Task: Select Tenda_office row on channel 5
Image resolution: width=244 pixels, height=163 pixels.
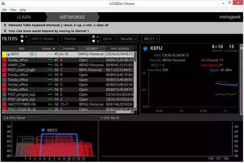Action: (68, 85)
